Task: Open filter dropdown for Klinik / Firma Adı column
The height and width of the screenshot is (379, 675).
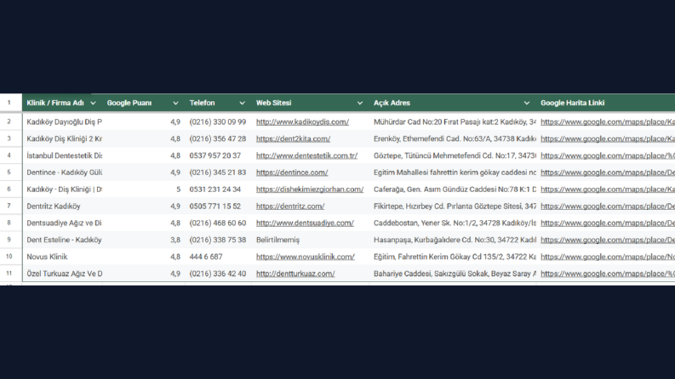Action: tap(93, 103)
